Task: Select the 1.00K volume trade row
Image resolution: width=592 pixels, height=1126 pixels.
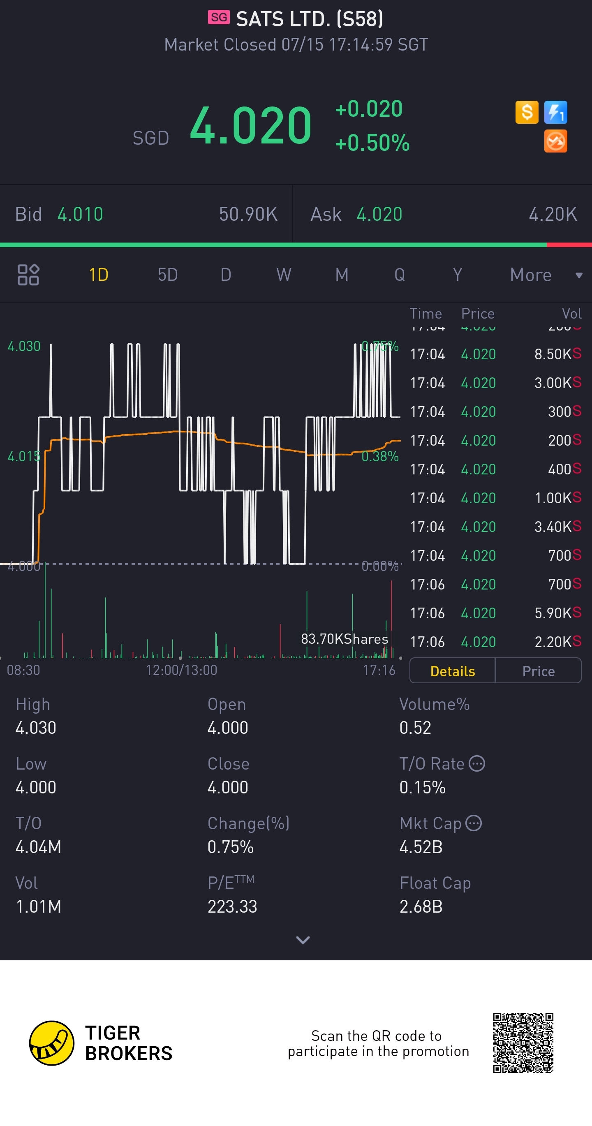Action: coord(495,498)
